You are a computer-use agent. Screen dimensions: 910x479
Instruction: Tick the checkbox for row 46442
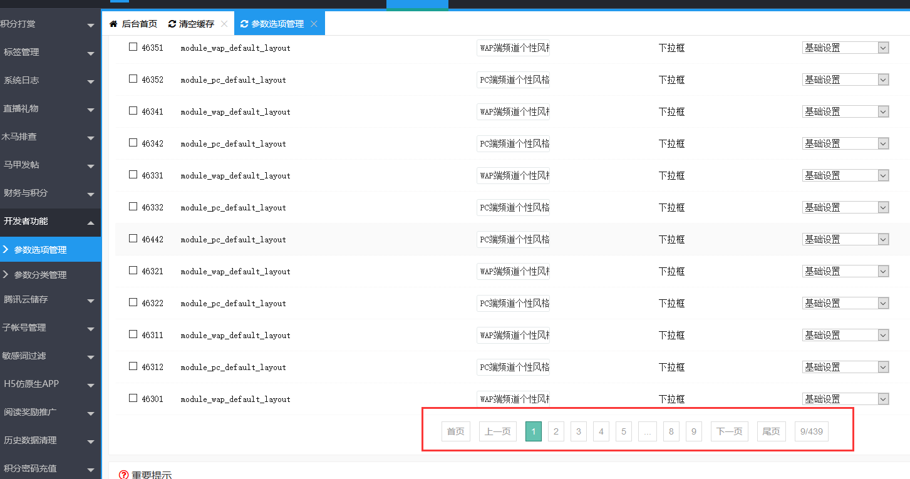coord(133,239)
